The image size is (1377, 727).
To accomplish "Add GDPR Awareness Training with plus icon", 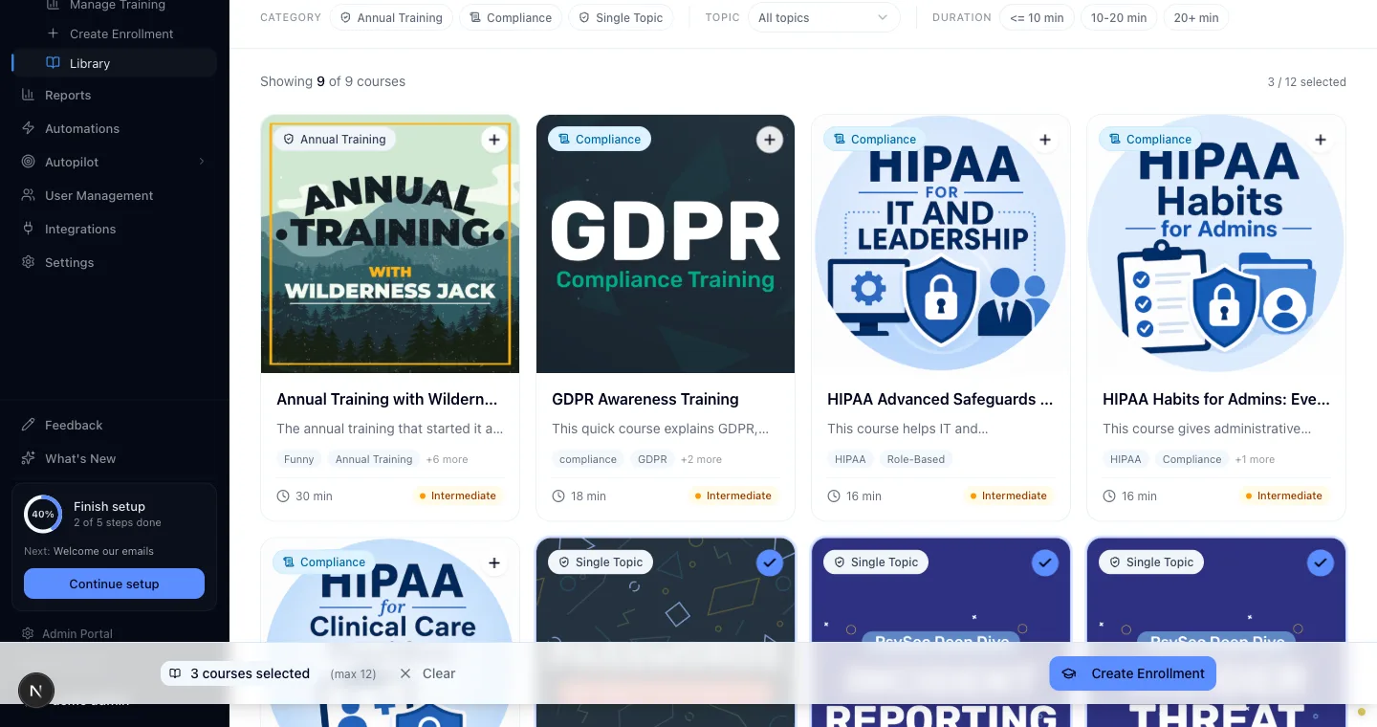I will click(770, 140).
